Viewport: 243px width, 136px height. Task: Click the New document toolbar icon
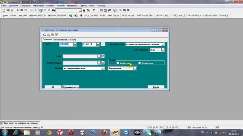pyautogui.click(x=4, y=10)
